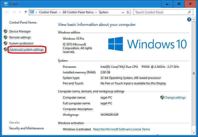The image size is (198, 137).
Task: Click the scrollbar up arrow
Action: click(x=194, y=19)
